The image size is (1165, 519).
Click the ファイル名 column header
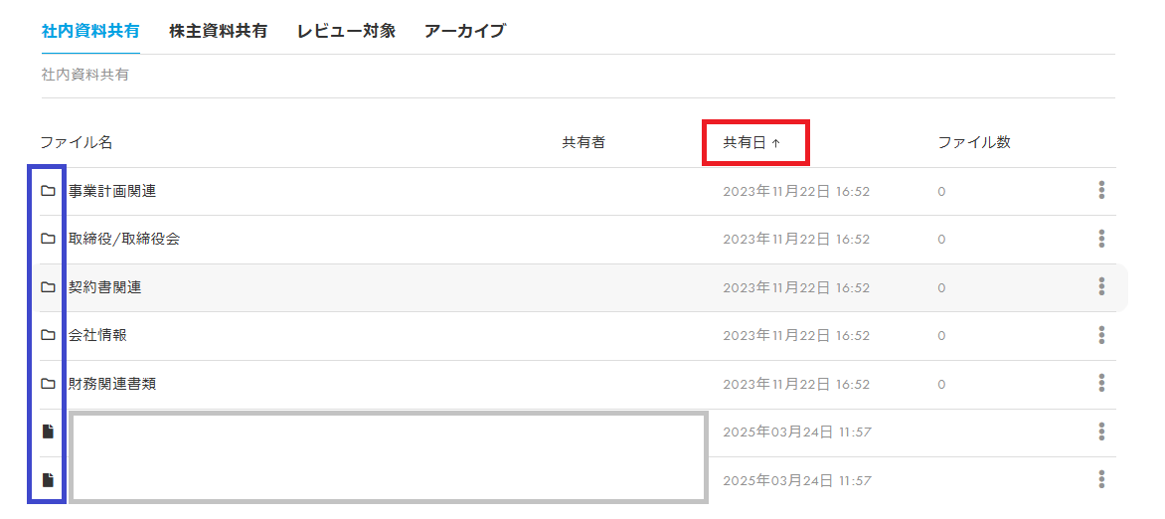(x=77, y=142)
